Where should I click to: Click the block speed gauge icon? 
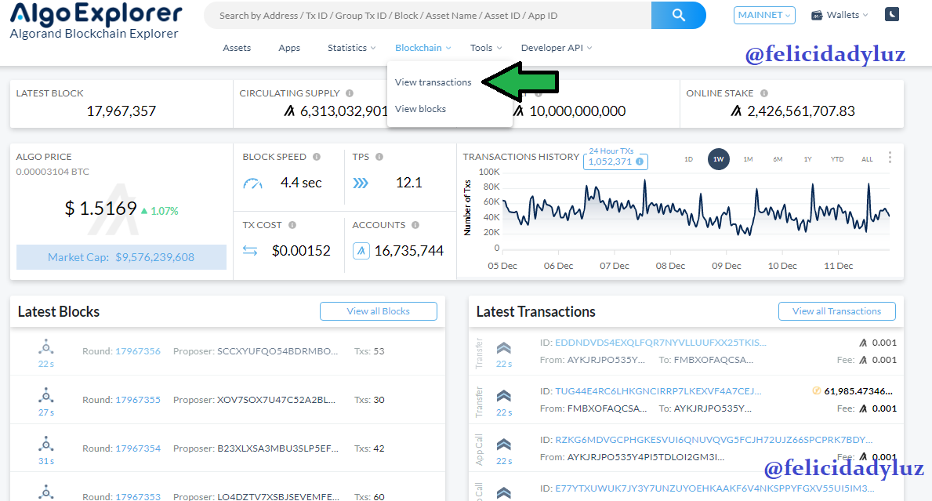(x=252, y=183)
